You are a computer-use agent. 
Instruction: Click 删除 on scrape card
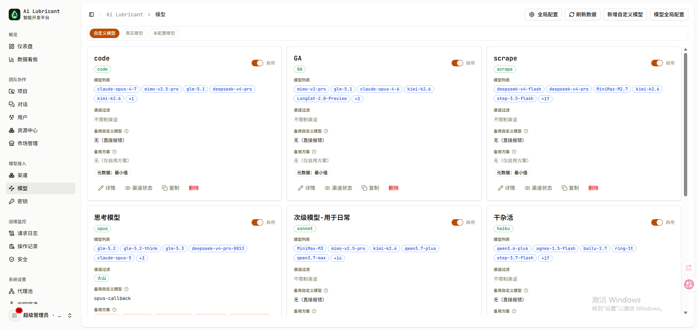[594, 188]
